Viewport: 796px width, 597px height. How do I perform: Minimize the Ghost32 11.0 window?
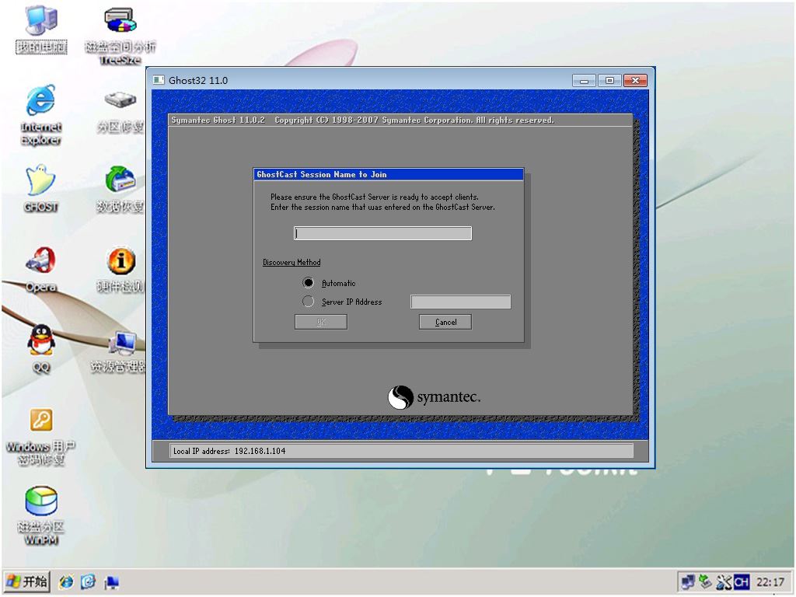click(584, 81)
